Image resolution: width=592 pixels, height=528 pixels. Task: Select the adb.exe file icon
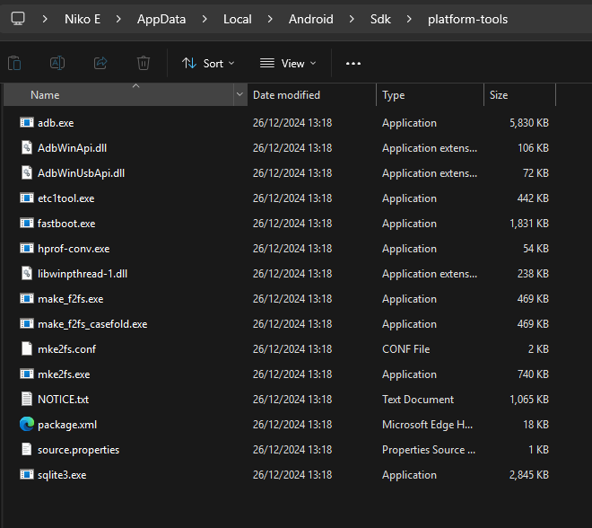click(27, 122)
